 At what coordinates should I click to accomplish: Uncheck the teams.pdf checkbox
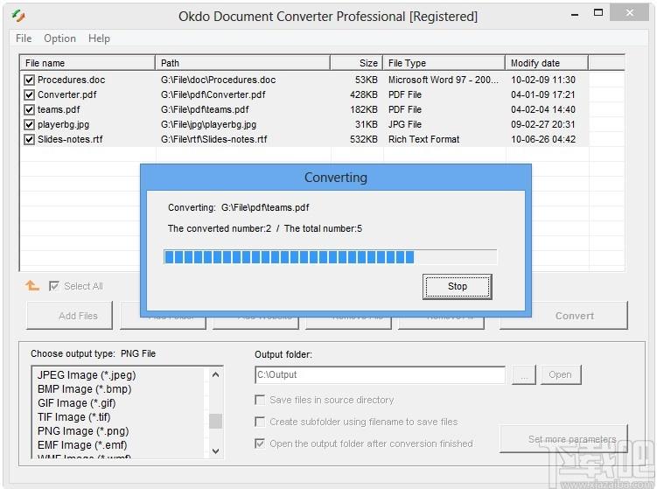(x=29, y=109)
